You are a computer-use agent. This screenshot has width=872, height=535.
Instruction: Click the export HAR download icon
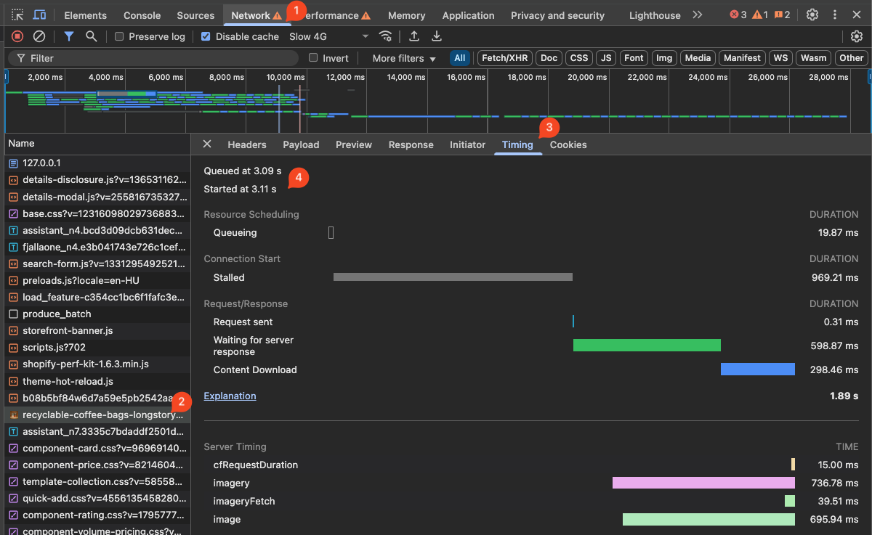[437, 36]
